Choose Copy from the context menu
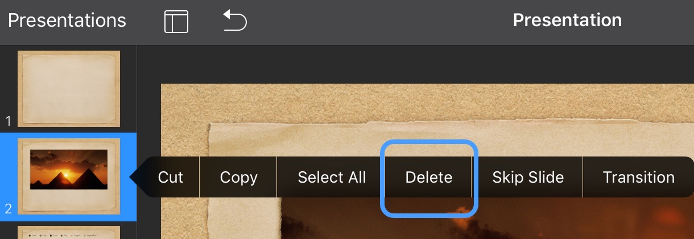 pyautogui.click(x=238, y=177)
